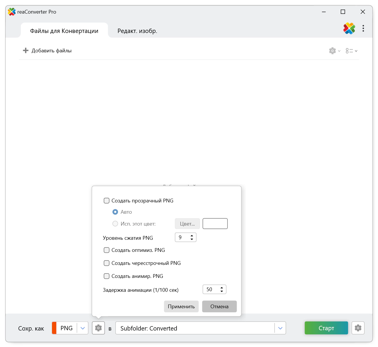Expand the PNG output format dropdown
Image resolution: width=378 pixels, height=347 pixels.
pyautogui.click(x=83, y=328)
